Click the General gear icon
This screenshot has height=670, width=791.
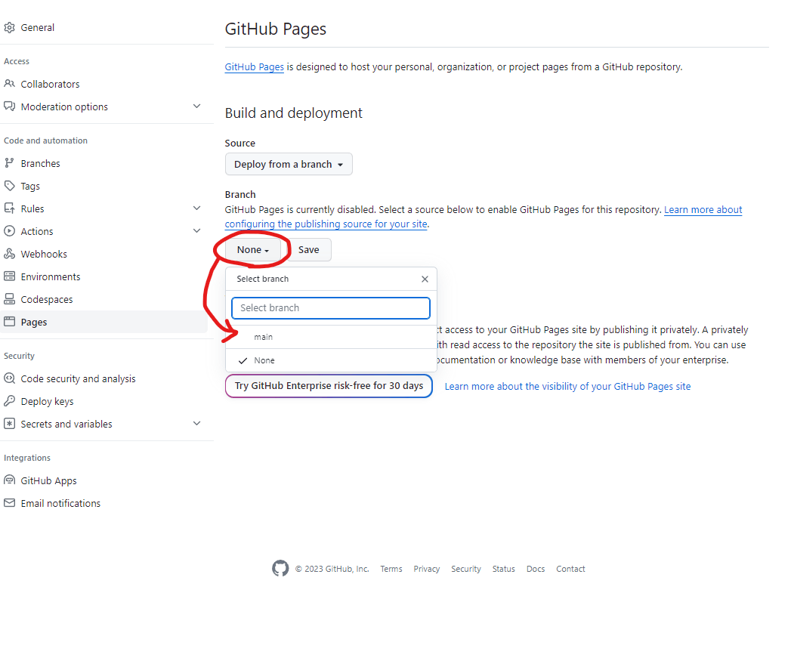coord(9,28)
